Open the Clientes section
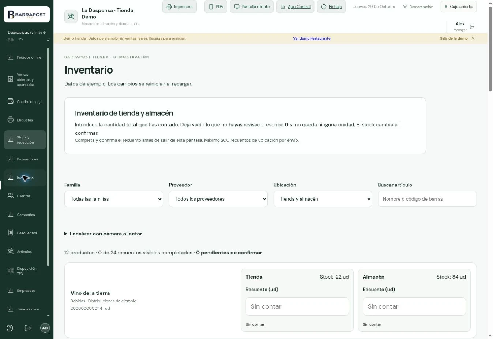The image size is (493, 339). [x=25, y=196]
